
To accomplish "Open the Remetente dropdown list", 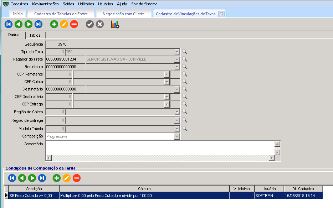I will tap(177, 67).
